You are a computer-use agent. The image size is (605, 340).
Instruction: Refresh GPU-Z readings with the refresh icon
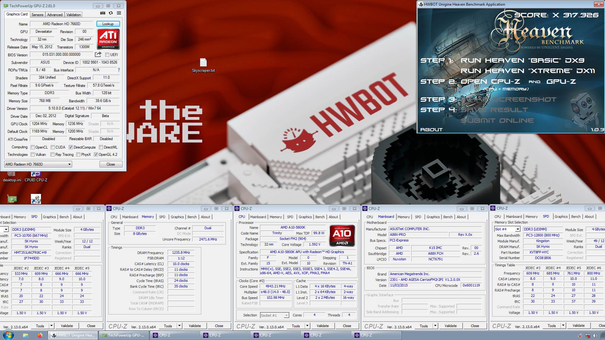111,13
